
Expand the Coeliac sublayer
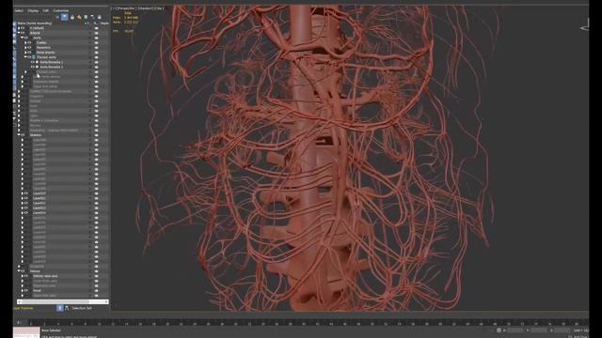25,42
